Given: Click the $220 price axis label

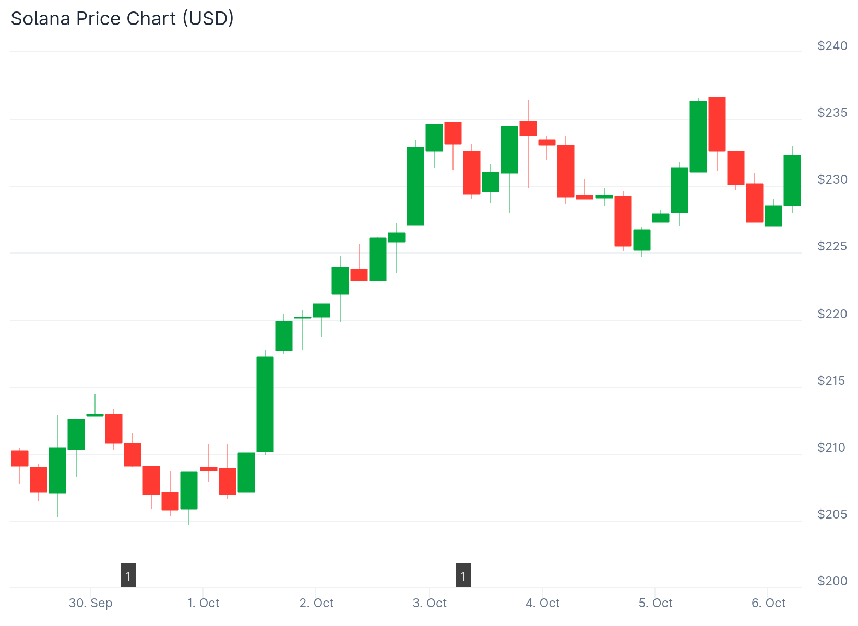Looking at the screenshot, I should (x=832, y=314).
